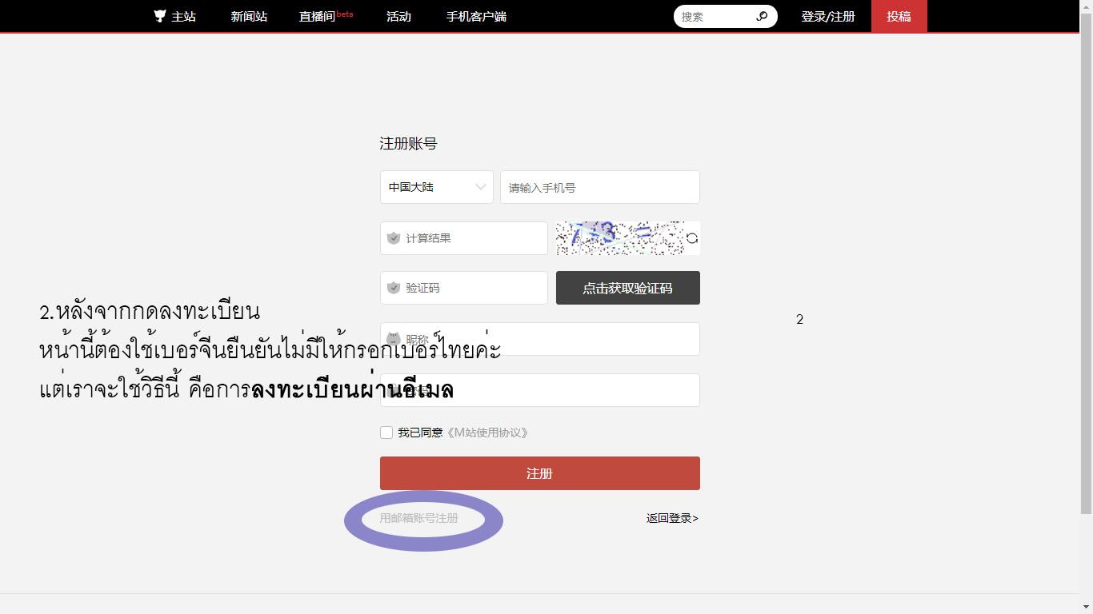Open 手机客户端 page
Viewport: 1093px width, 614px height.
(x=476, y=17)
